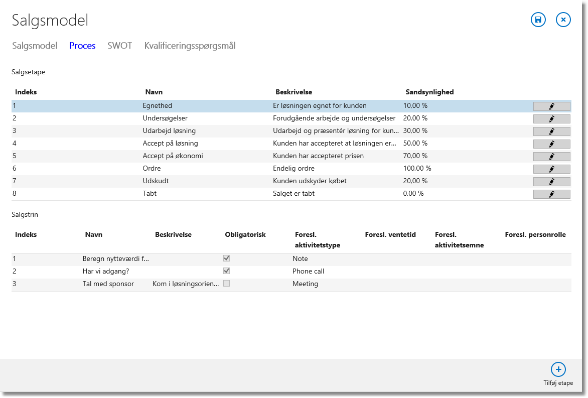Edit the Egnethed stage with pencil icon
The height and width of the screenshot is (398, 588).
coord(551,106)
